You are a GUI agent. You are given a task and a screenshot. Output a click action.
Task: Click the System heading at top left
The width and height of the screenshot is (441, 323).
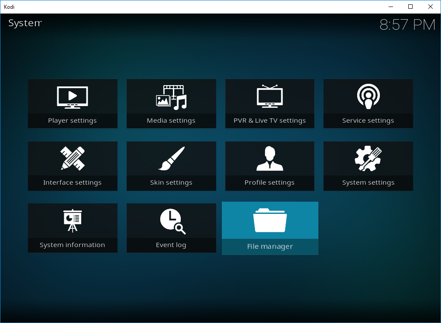tap(25, 23)
